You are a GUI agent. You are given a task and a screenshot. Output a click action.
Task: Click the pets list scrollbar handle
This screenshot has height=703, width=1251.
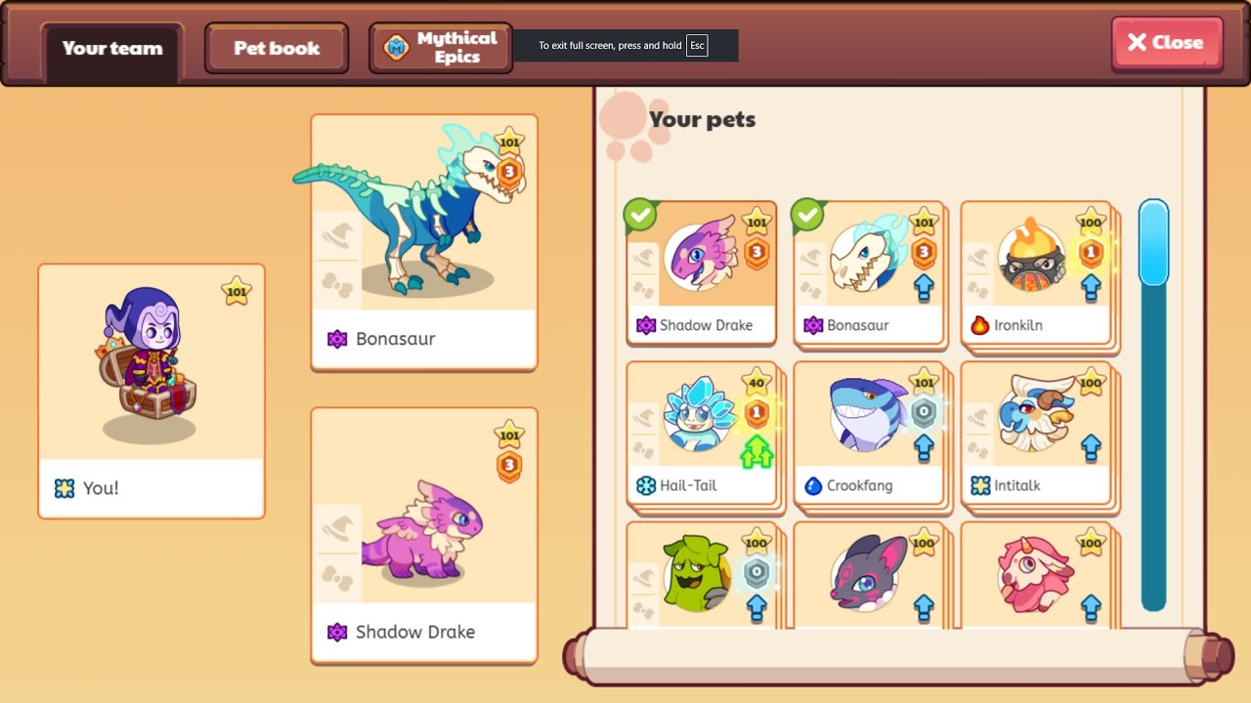(x=1153, y=243)
